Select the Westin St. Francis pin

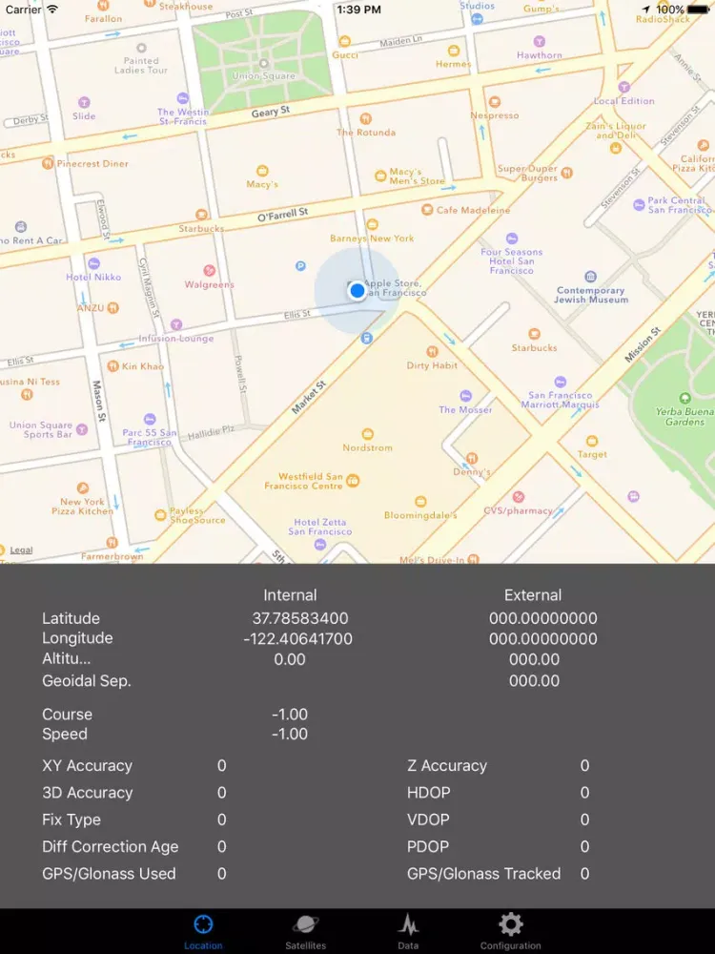(182, 98)
